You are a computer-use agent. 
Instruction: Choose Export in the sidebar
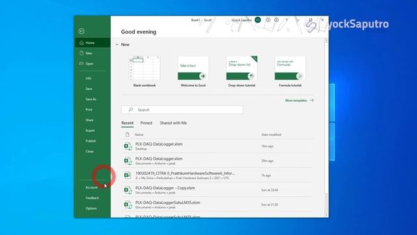point(90,131)
